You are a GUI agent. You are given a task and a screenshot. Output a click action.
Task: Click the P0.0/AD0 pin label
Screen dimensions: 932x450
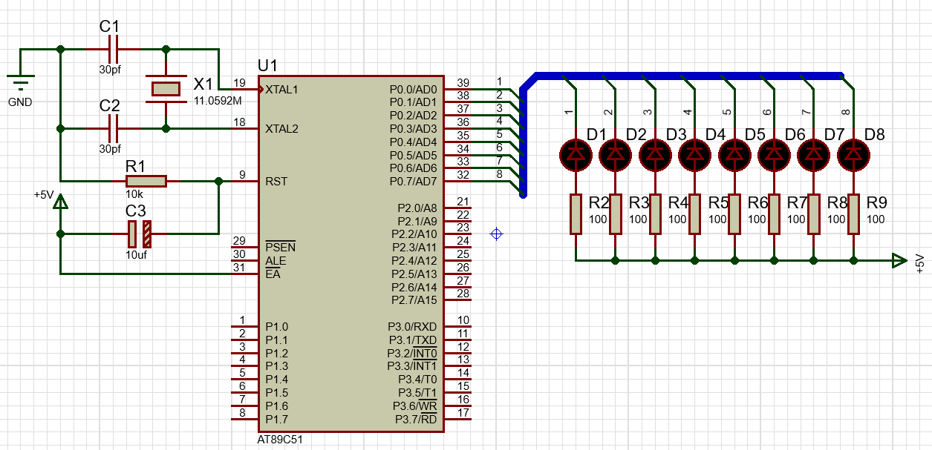413,89
